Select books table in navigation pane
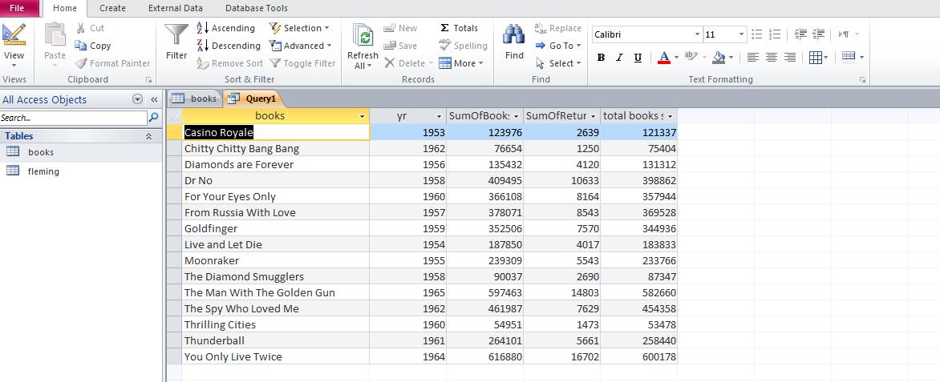 [x=41, y=152]
